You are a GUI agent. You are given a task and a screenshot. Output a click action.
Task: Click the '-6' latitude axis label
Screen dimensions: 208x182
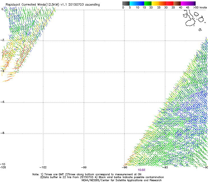click(2, 102)
